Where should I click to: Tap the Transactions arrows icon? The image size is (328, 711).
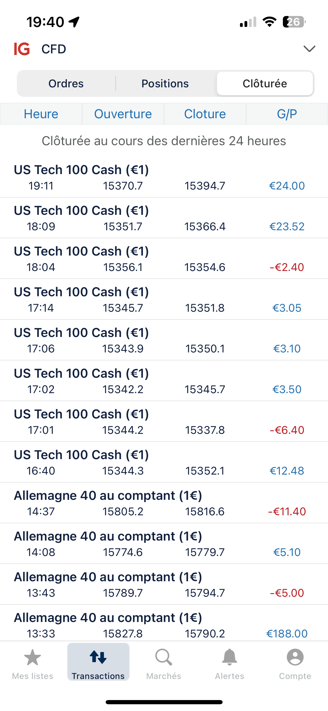click(98, 658)
